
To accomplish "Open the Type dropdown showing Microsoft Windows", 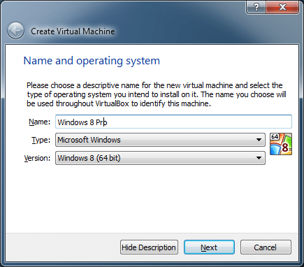I will [160, 140].
